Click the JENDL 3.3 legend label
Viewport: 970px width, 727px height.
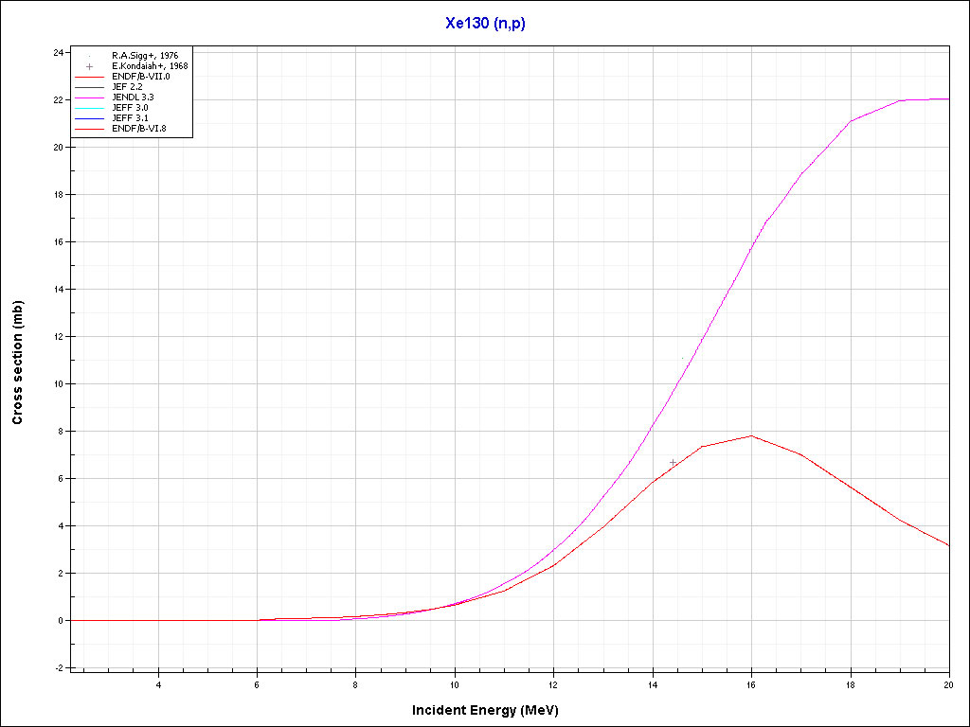(133, 98)
